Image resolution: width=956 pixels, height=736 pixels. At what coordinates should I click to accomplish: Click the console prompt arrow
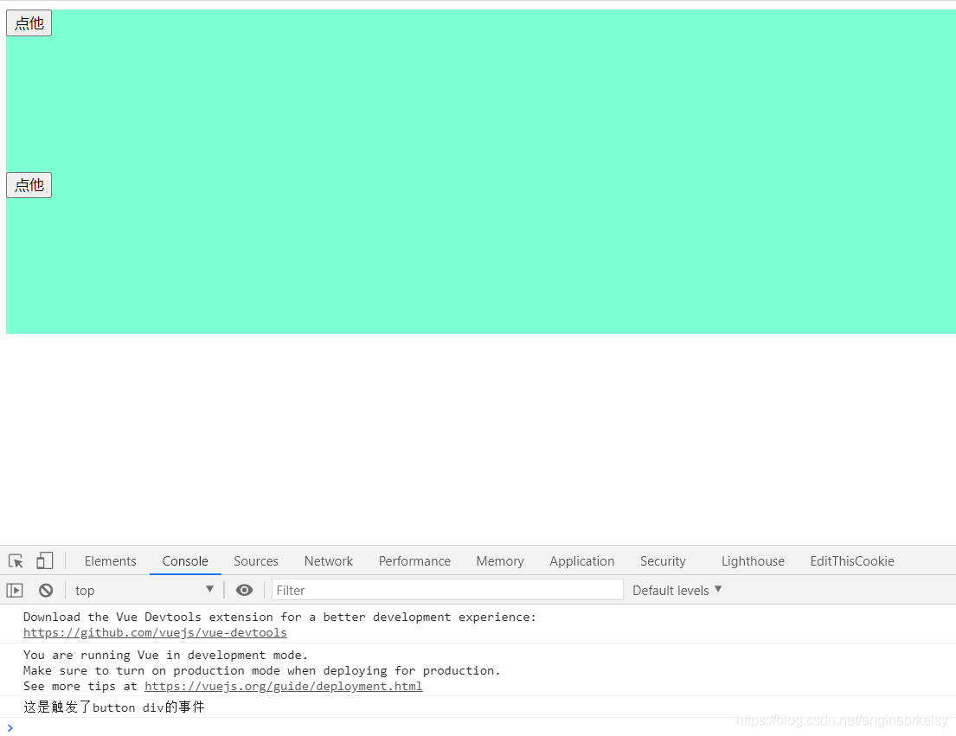(x=10, y=727)
